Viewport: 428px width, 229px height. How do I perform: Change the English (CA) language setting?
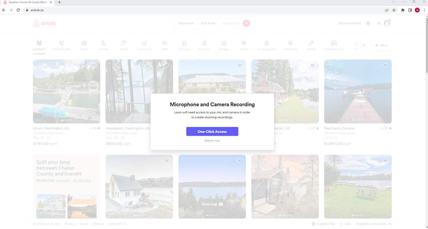tap(323, 224)
